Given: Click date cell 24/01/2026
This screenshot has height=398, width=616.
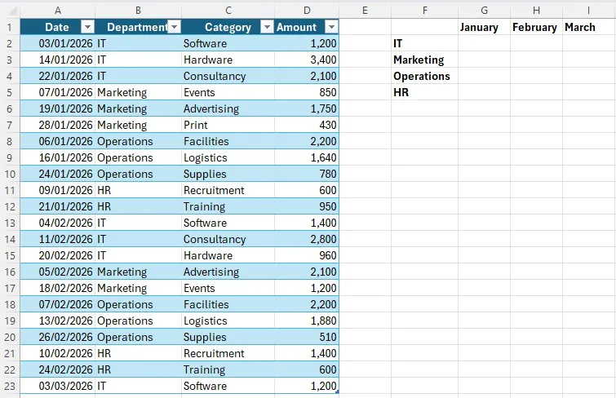Looking at the screenshot, I should (57, 174).
